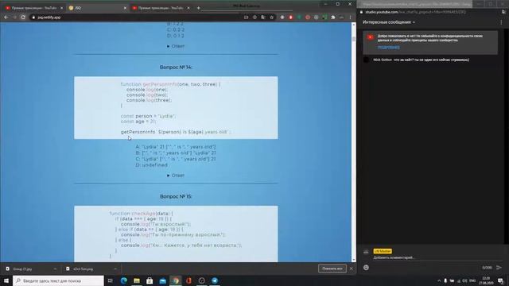Open the chat window three-dot menu
The height and width of the screenshot is (286, 509).
[x=501, y=22]
